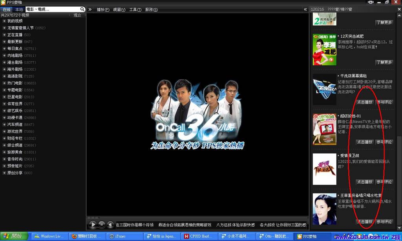The height and width of the screenshot is (241, 402).
Task: Expand the 海外剧场 category
Action: (x=4, y=69)
